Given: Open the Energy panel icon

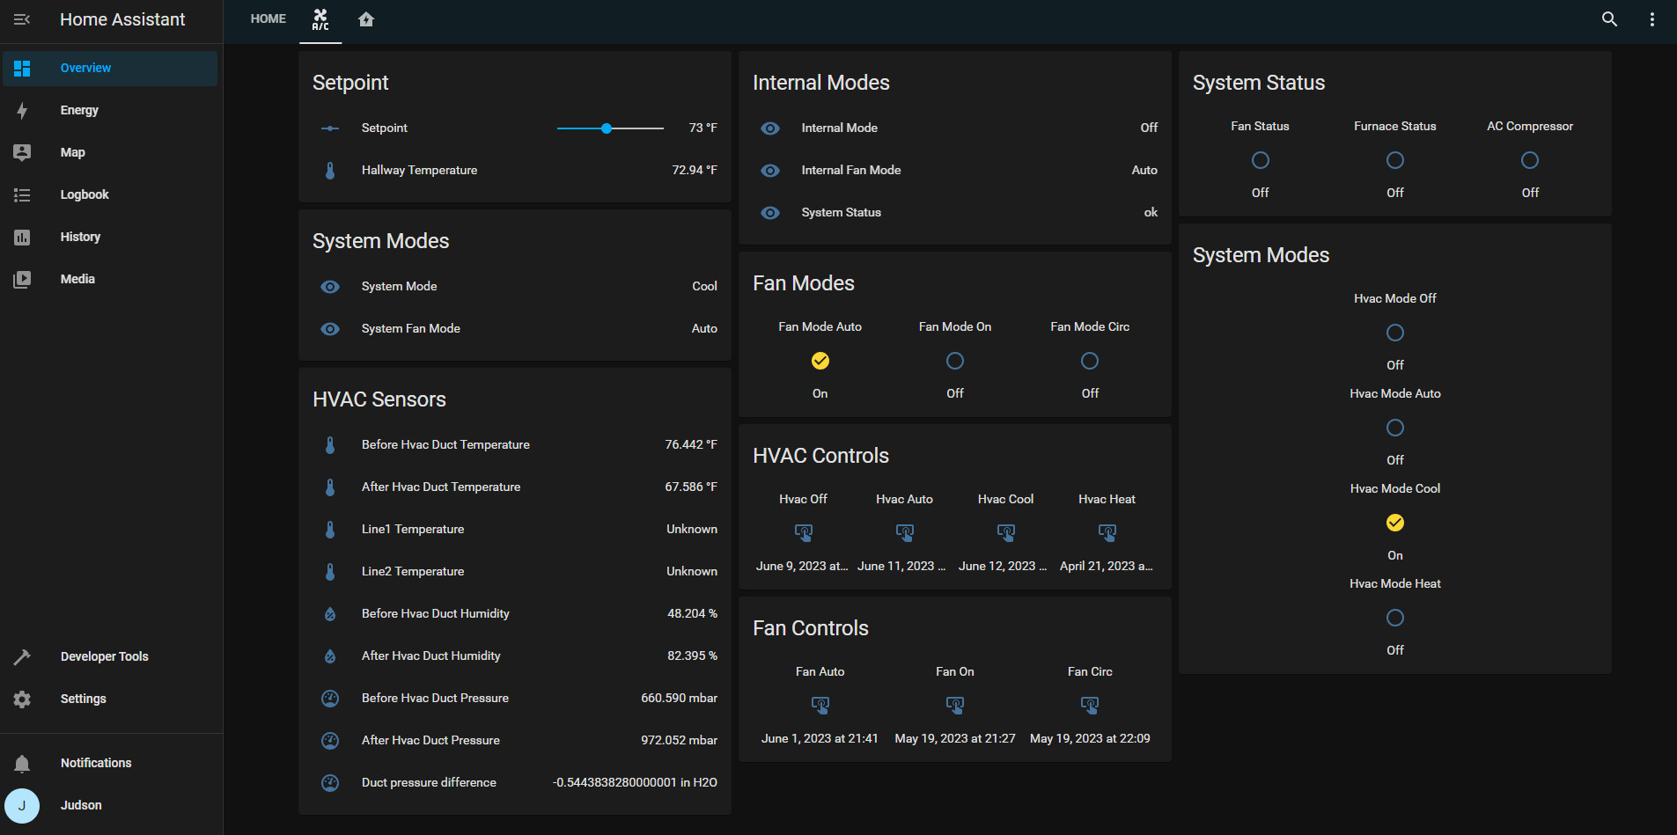Looking at the screenshot, I should point(22,110).
